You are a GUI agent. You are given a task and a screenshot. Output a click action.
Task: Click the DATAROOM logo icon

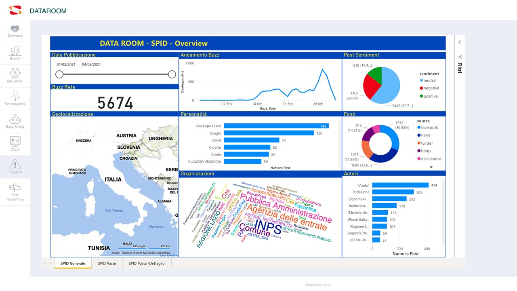point(15,10)
